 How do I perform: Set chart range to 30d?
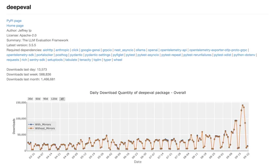(30, 99)
